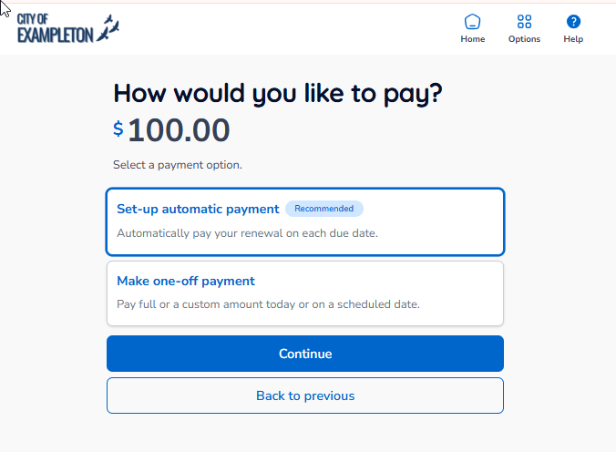Click the Help text label
The width and height of the screenshot is (616, 452).
coord(573,39)
